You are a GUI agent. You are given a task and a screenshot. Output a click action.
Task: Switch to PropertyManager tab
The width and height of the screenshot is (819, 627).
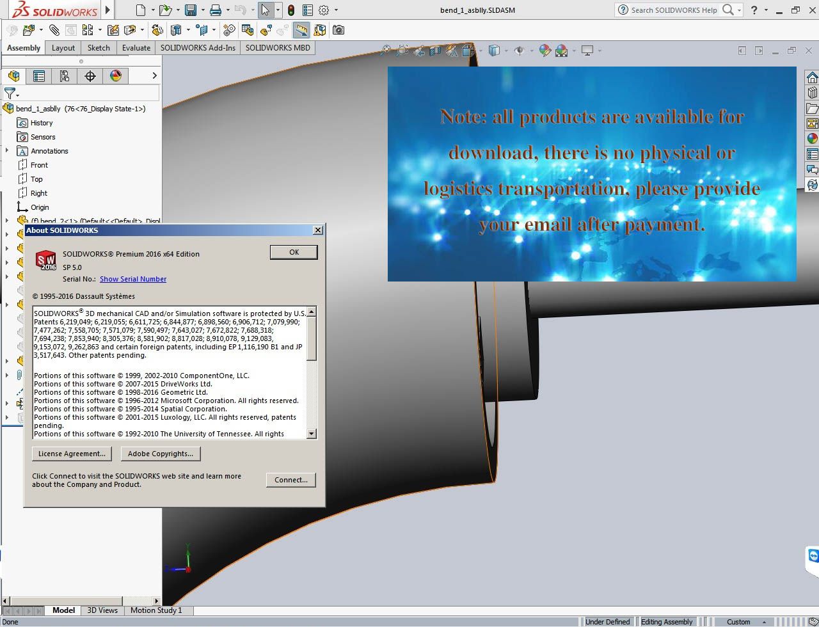(39, 75)
